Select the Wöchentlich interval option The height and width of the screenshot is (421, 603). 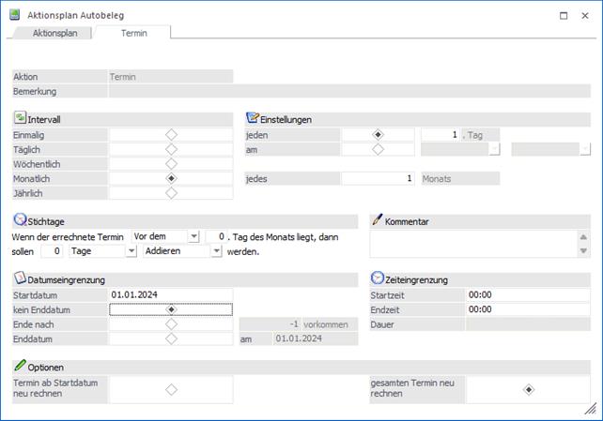pyautogui.click(x=171, y=164)
